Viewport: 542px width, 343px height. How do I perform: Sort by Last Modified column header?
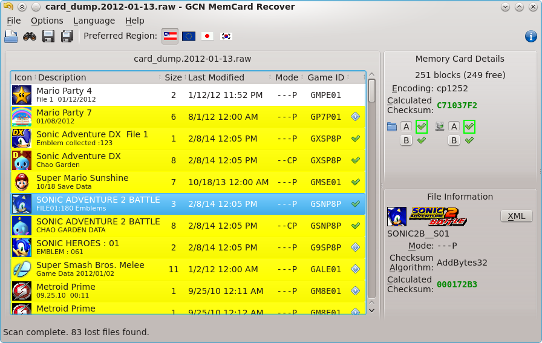tap(228, 77)
